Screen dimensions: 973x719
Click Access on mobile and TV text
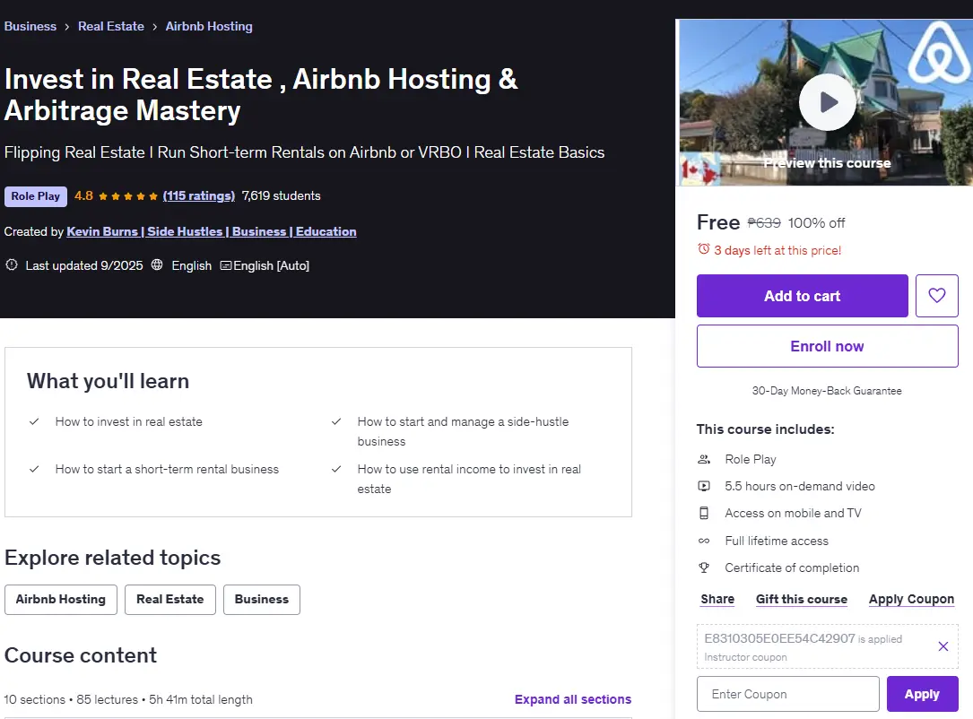point(793,513)
